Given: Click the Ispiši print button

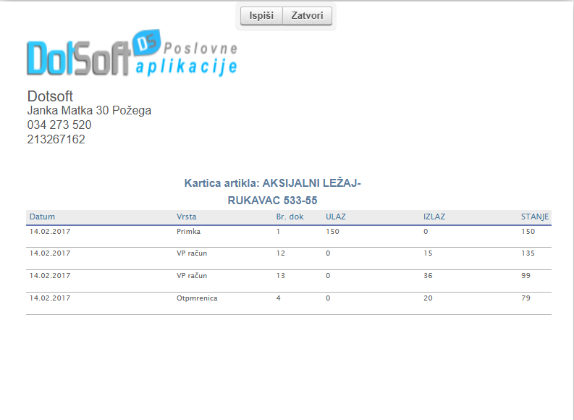Looking at the screenshot, I should click(261, 16).
